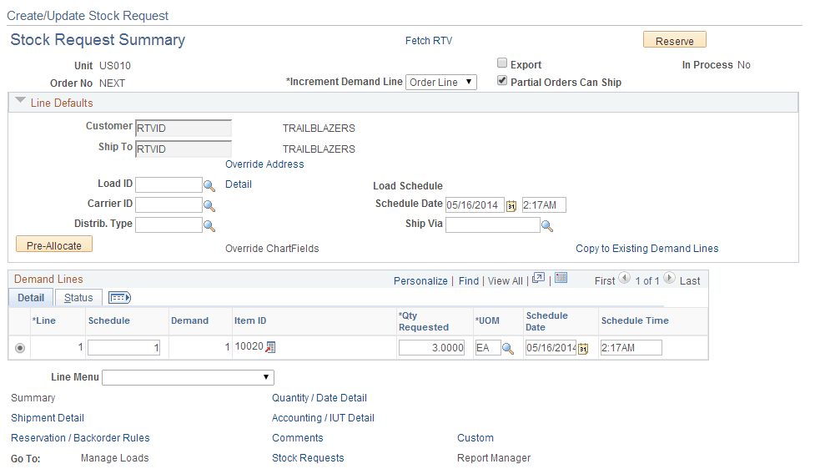The image size is (815, 474).
Task: Click the Pre-Allocate button
Action: click(54, 245)
